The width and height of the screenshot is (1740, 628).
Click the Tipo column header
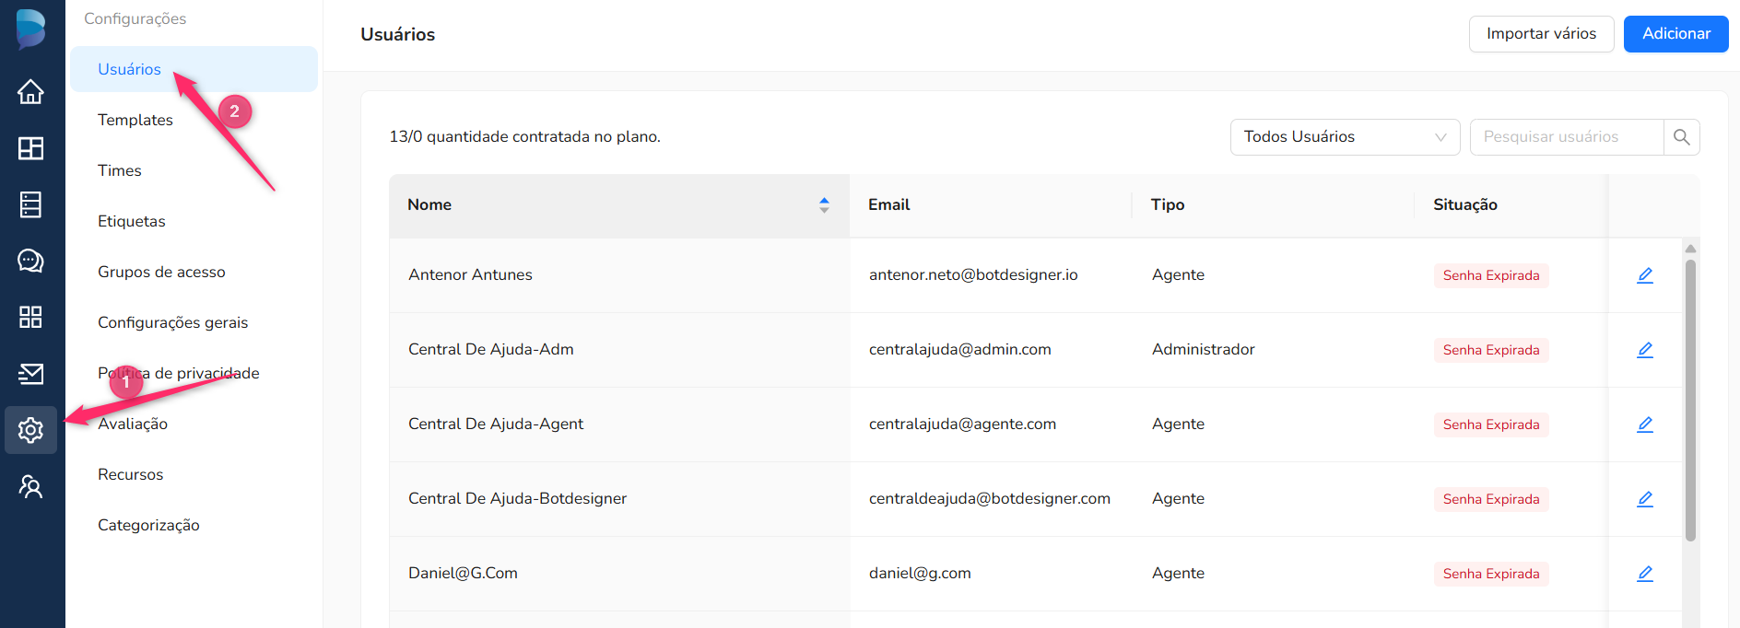click(1273, 205)
